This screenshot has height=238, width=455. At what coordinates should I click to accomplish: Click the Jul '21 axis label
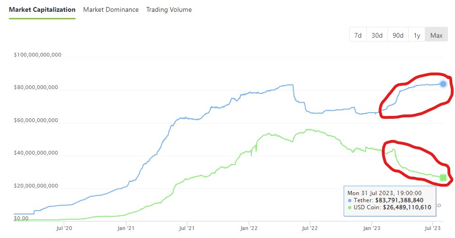click(186, 228)
